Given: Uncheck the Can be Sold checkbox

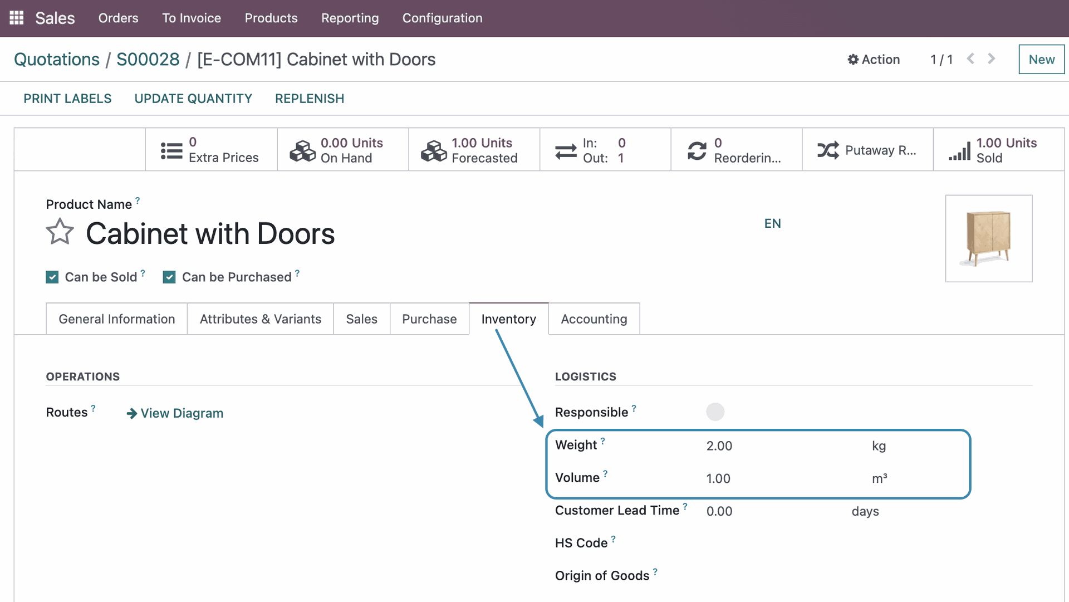Looking at the screenshot, I should pyautogui.click(x=52, y=277).
